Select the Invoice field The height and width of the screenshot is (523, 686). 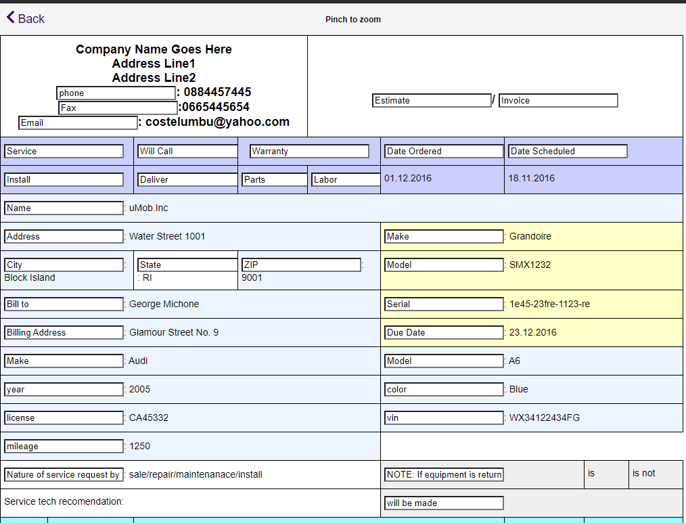557,100
